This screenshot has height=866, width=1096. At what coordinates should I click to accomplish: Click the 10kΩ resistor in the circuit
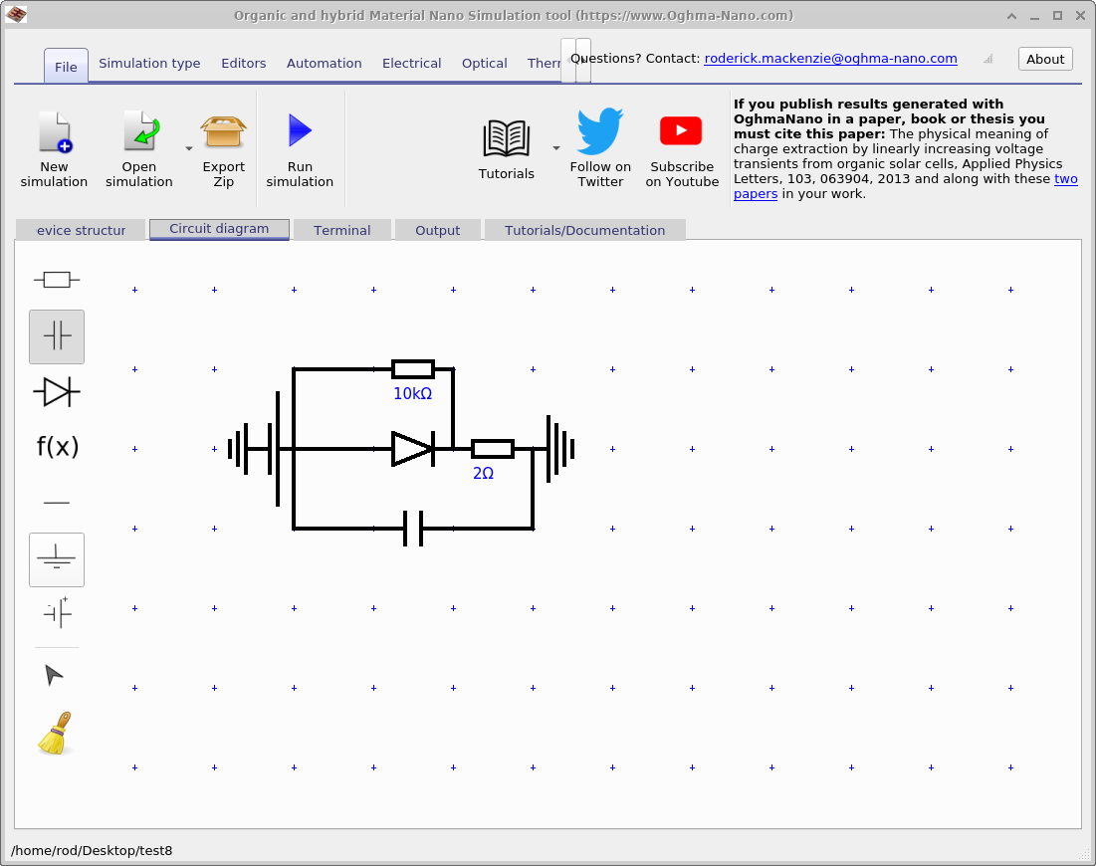[413, 367]
